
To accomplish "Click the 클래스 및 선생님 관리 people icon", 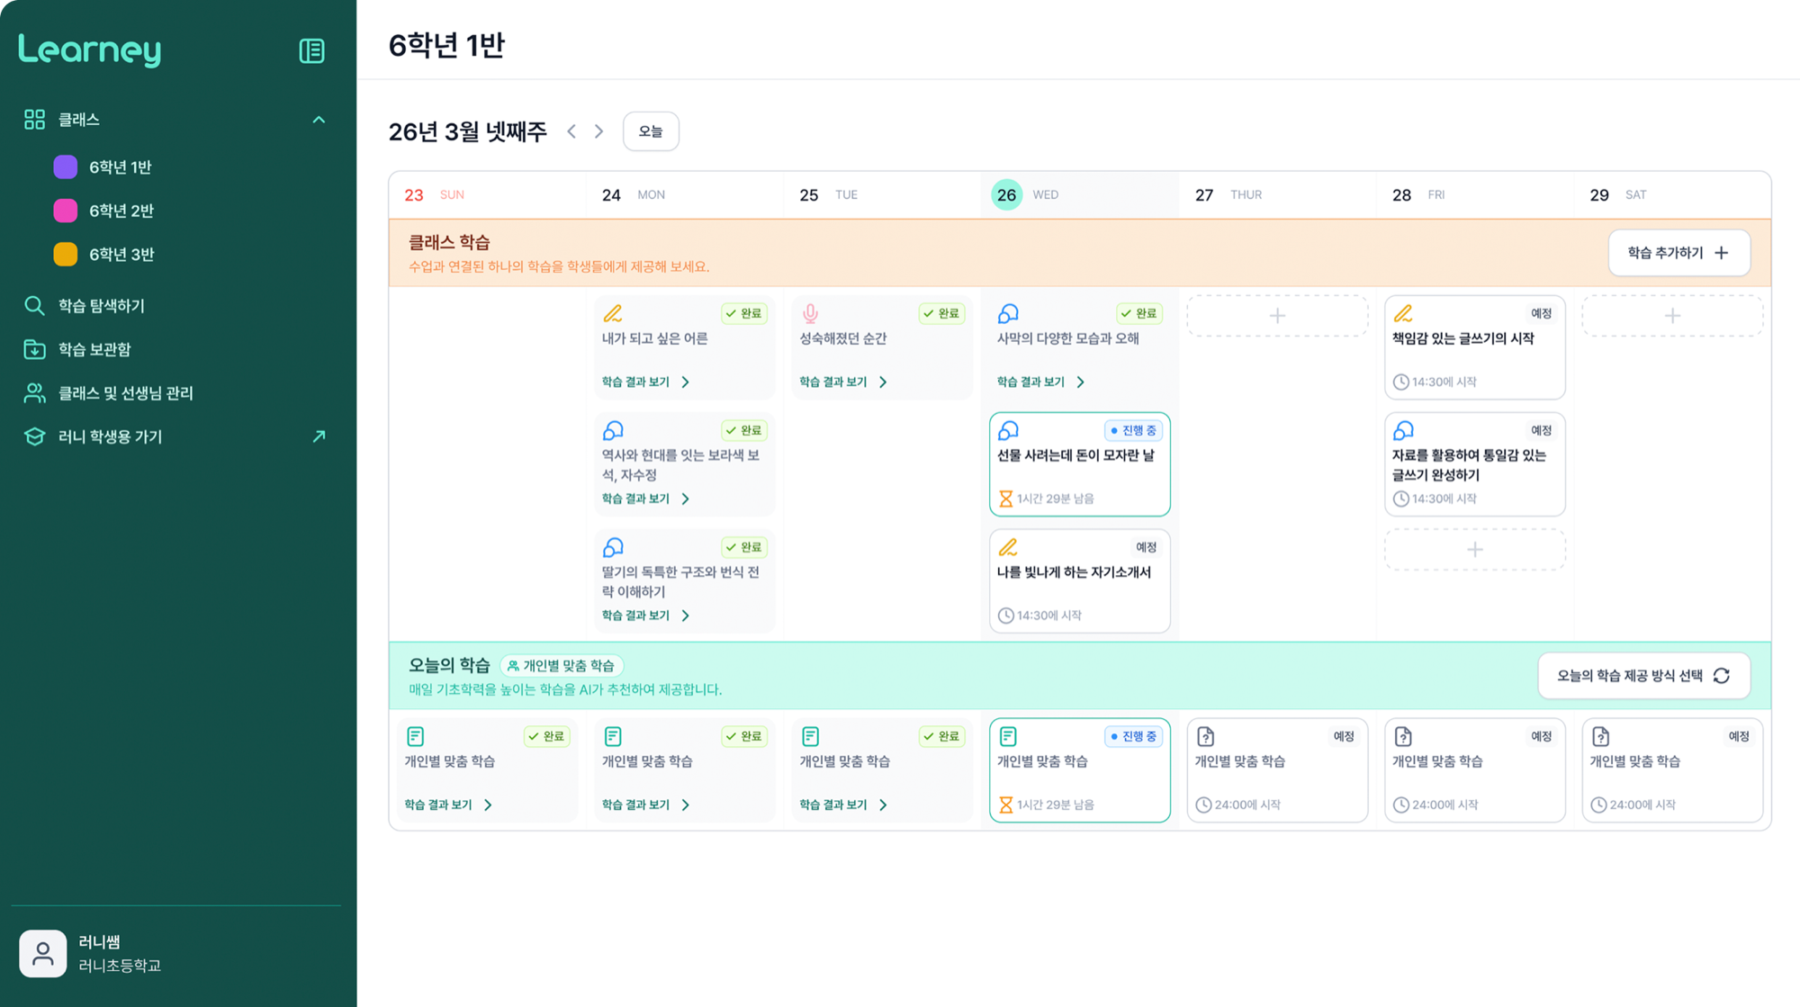I will pos(34,393).
